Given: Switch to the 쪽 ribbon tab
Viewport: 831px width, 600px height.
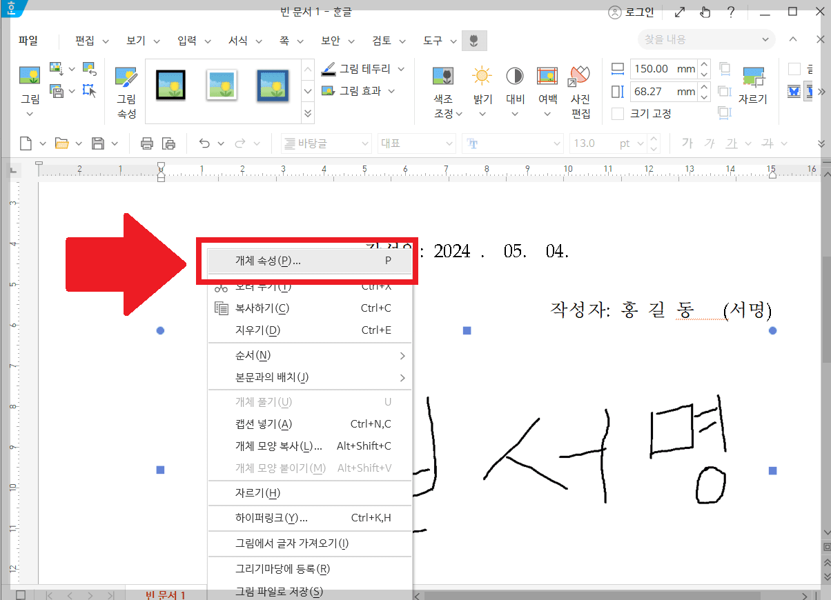Looking at the screenshot, I should [x=286, y=40].
